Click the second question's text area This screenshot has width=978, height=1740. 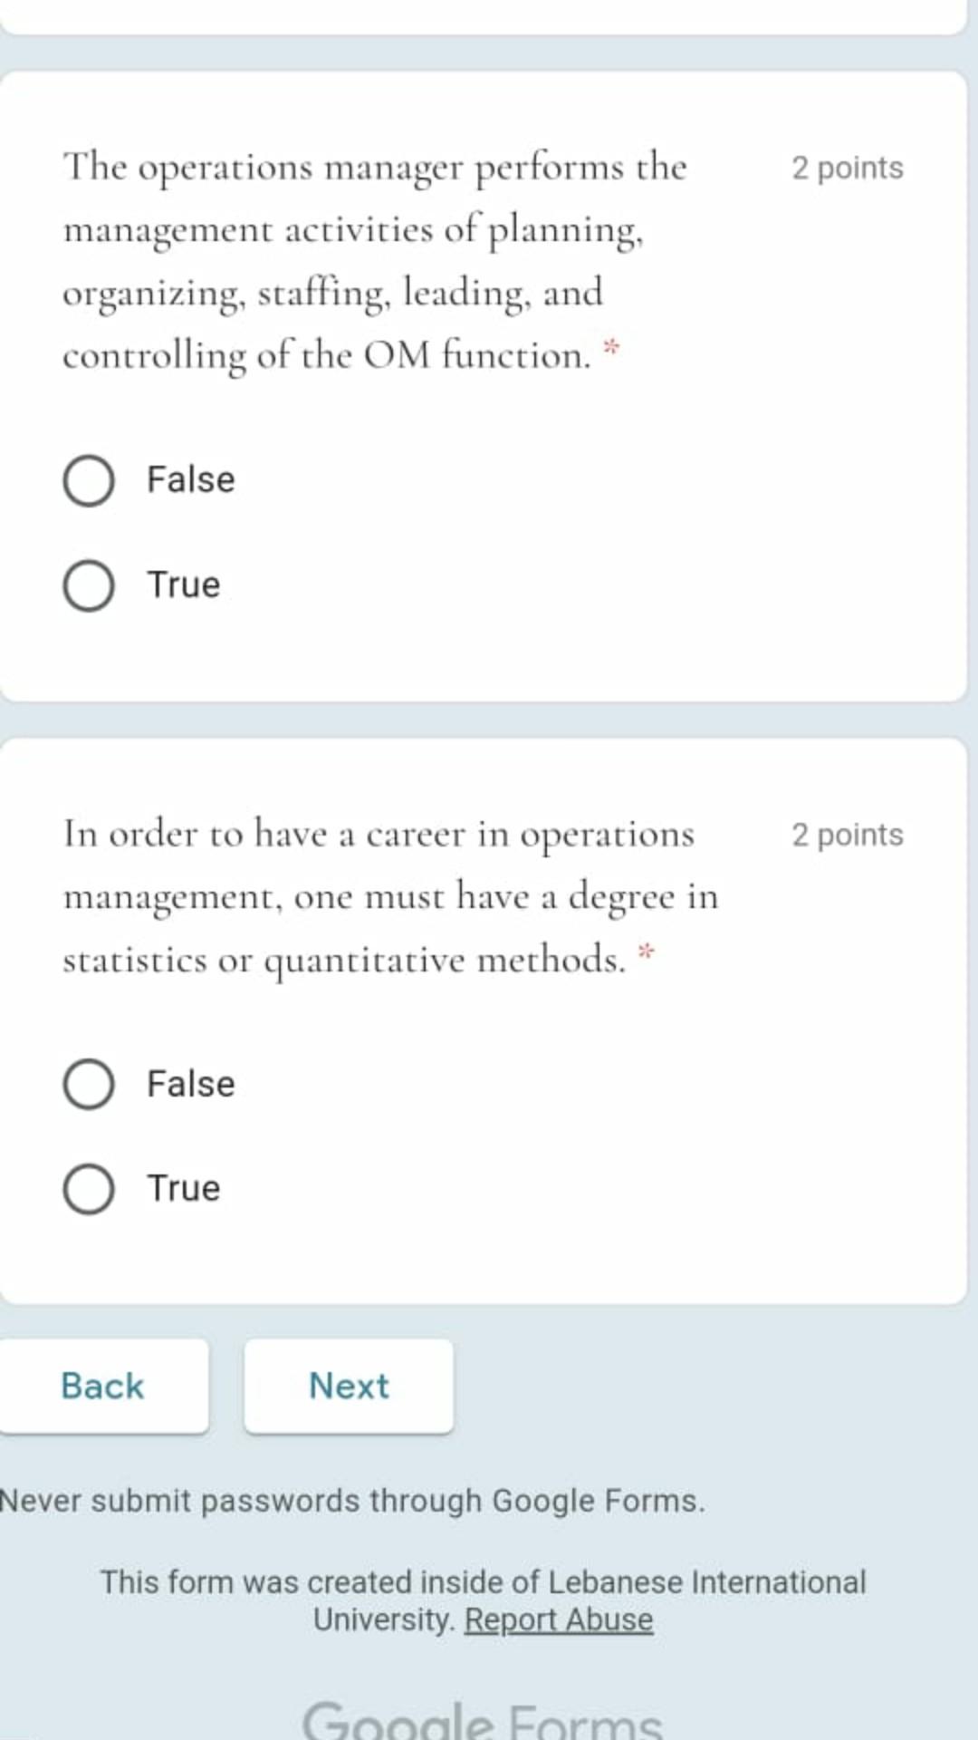[x=389, y=897]
